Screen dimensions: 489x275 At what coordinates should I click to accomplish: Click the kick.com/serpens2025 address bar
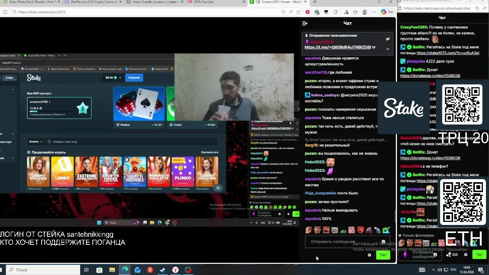pyautogui.click(x=145, y=12)
